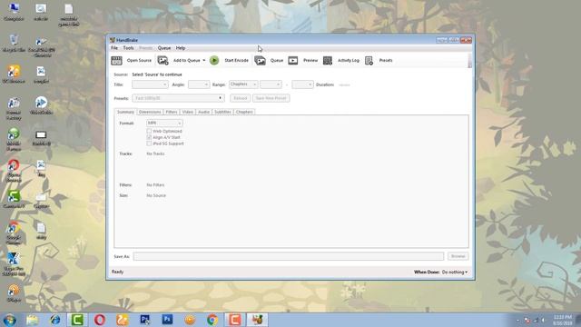The image size is (581, 327).
Task: Open the Title dropdown
Action: 150,84
